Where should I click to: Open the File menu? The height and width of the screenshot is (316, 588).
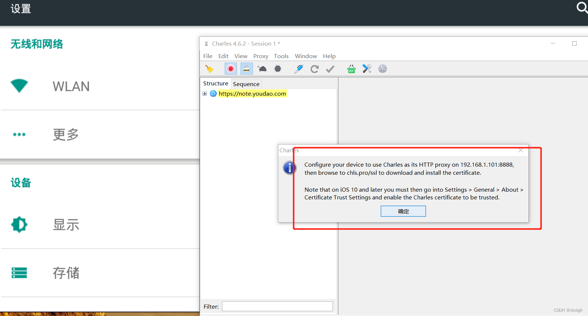click(208, 56)
